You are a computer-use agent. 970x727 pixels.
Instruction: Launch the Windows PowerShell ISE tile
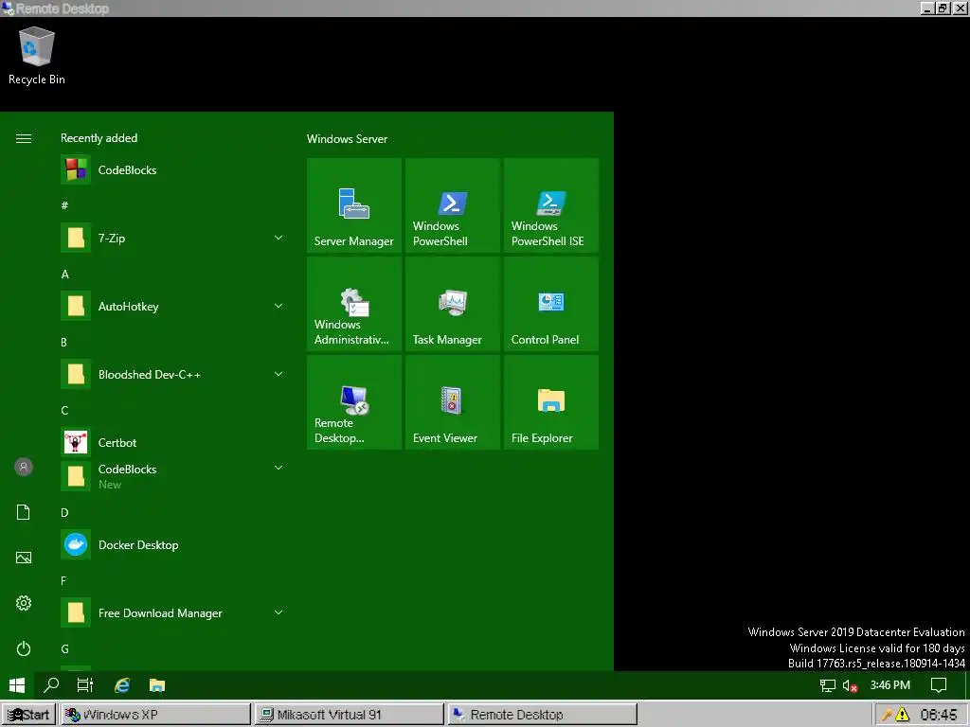click(551, 205)
